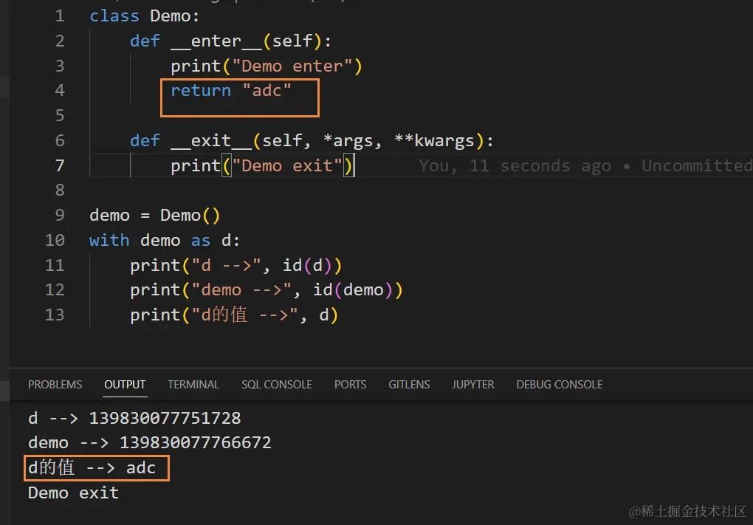Open the PROBLEMS panel tab
The image size is (753, 525).
pyautogui.click(x=55, y=384)
